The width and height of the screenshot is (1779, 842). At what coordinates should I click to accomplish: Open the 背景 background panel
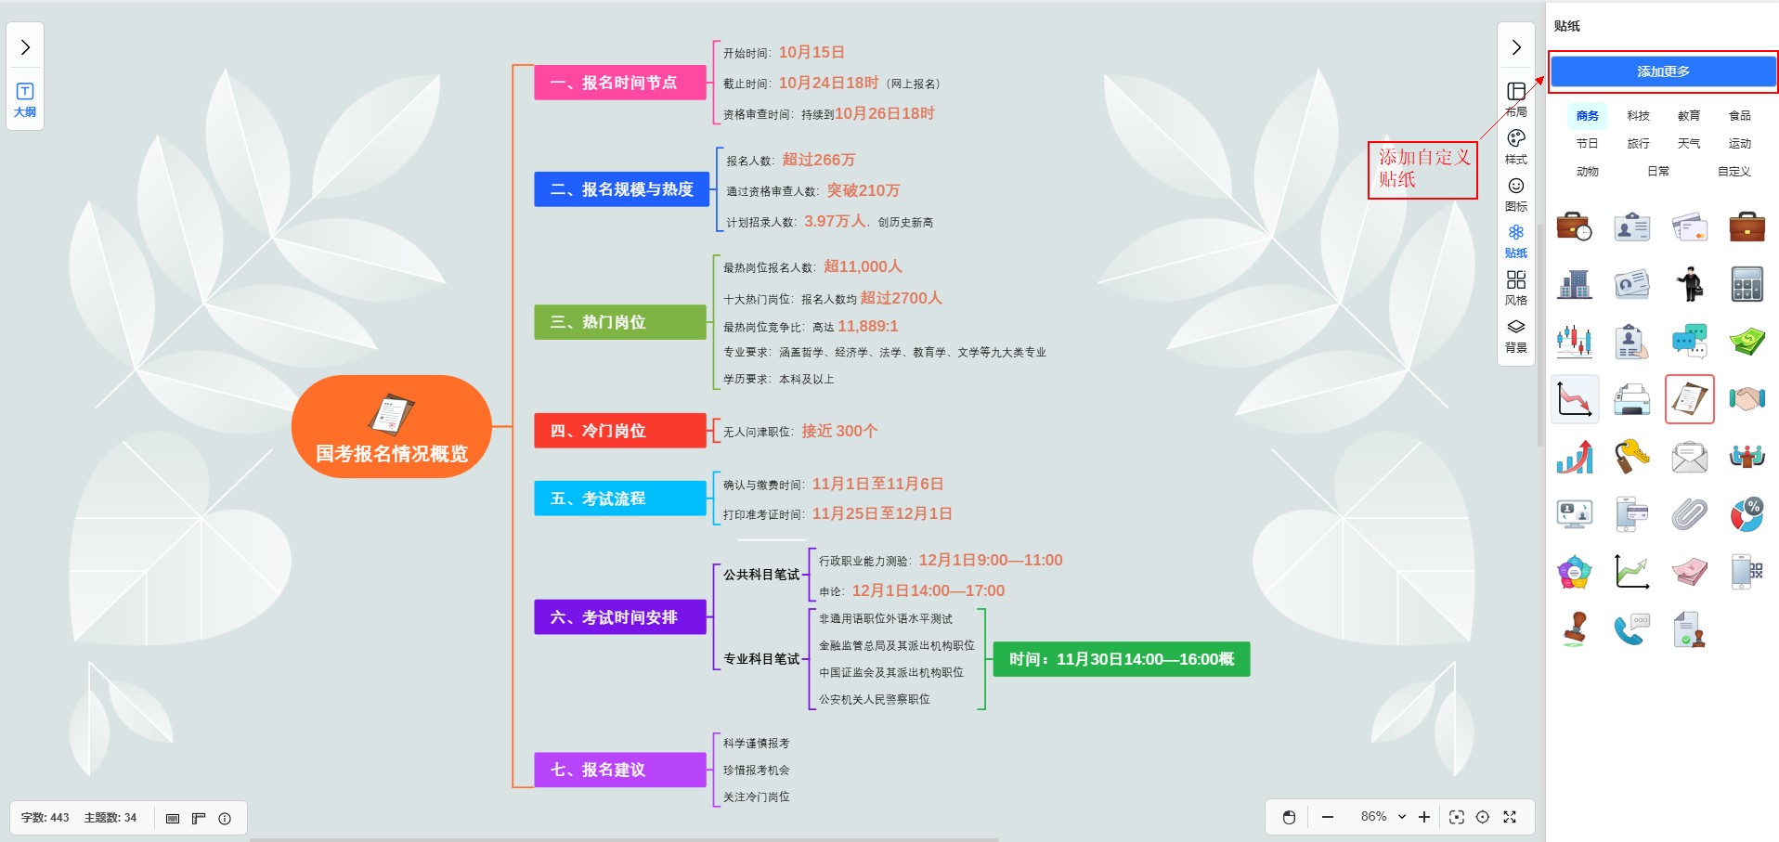coord(1515,335)
